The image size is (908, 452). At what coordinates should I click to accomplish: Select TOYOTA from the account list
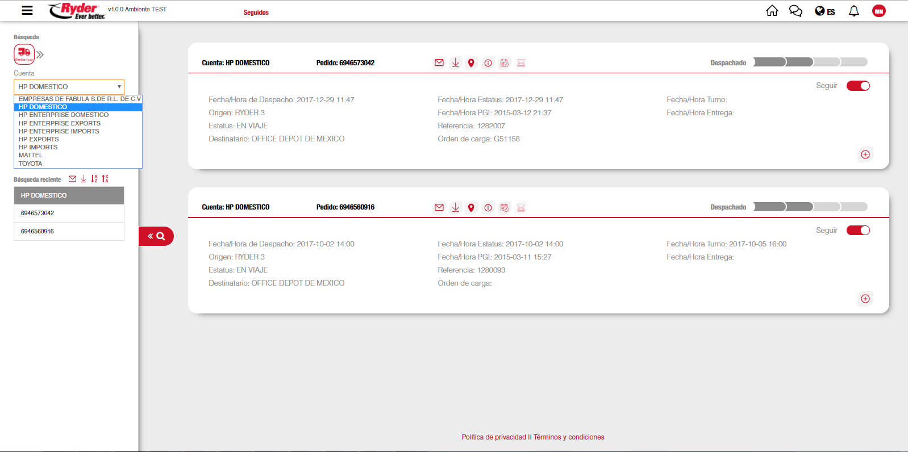point(31,164)
